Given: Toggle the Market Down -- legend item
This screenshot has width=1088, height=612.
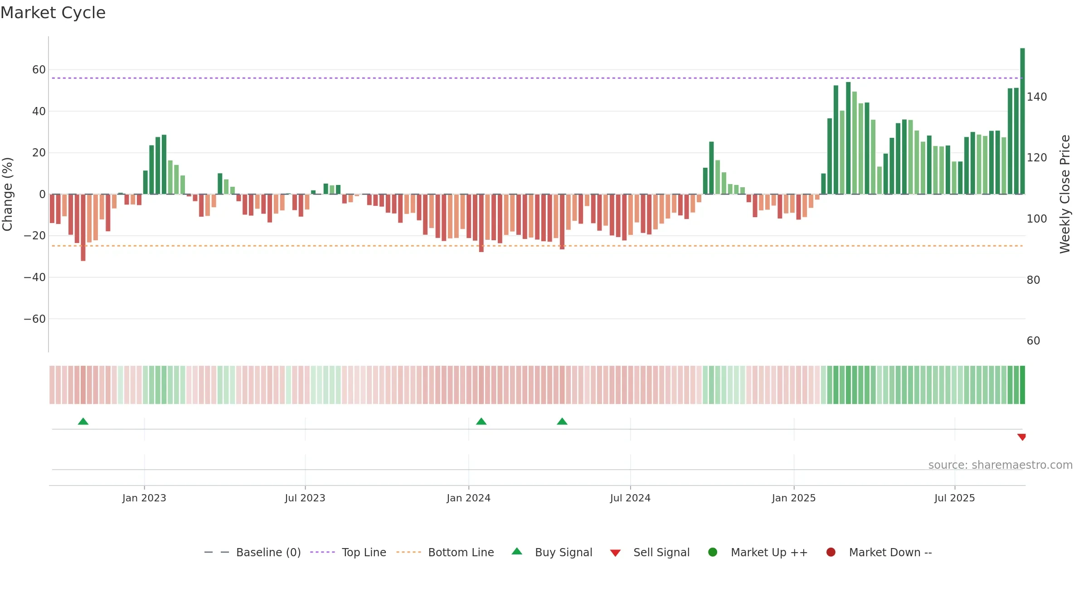Looking at the screenshot, I should (x=879, y=552).
